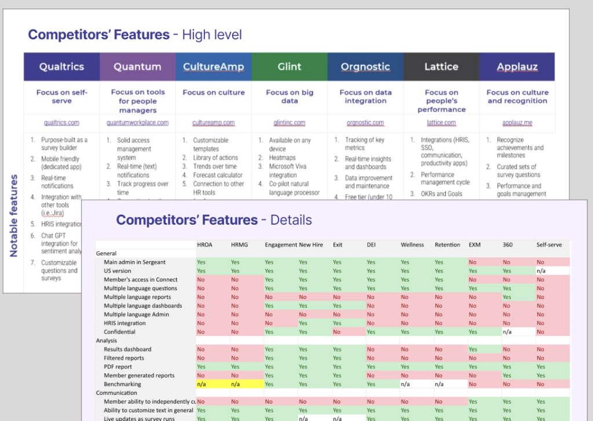Click the Self-serve column header
This screenshot has width=593, height=421.
[x=549, y=245]
